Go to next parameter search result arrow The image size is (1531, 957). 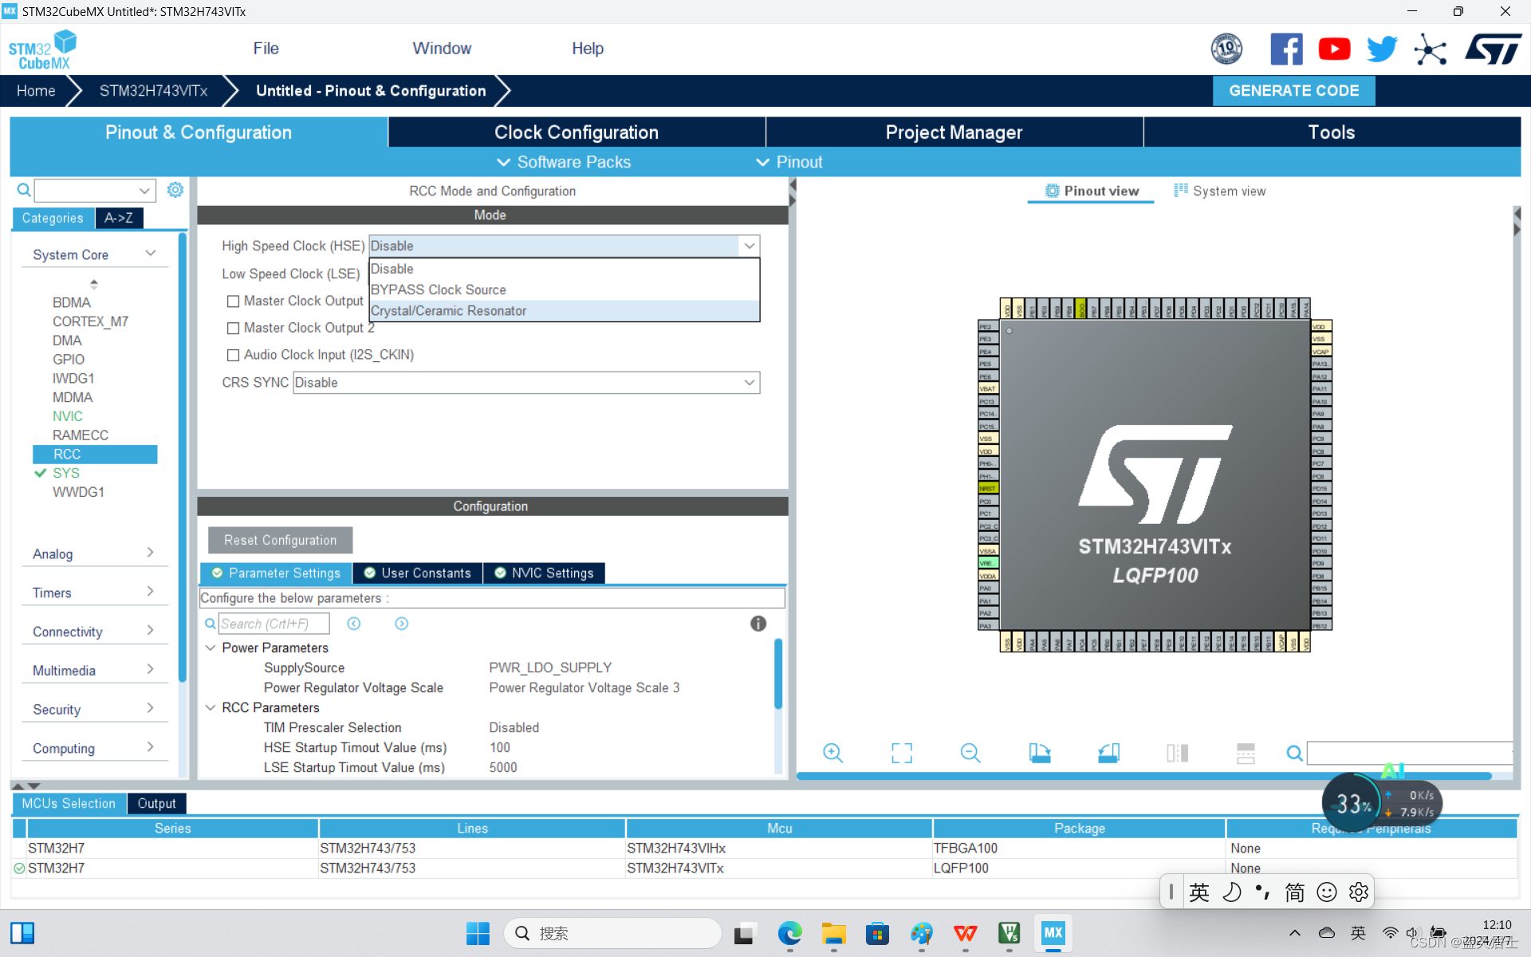pyautogui.click(x=402, y=624)
